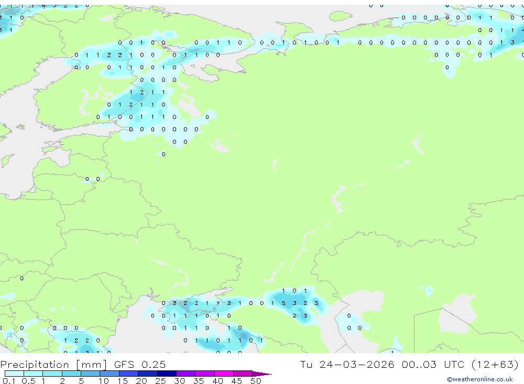Open the weatheronline.co.uk copyright link
Image resolution: width=524 pixels, height=384 pixels.
[x=480, y=379]
